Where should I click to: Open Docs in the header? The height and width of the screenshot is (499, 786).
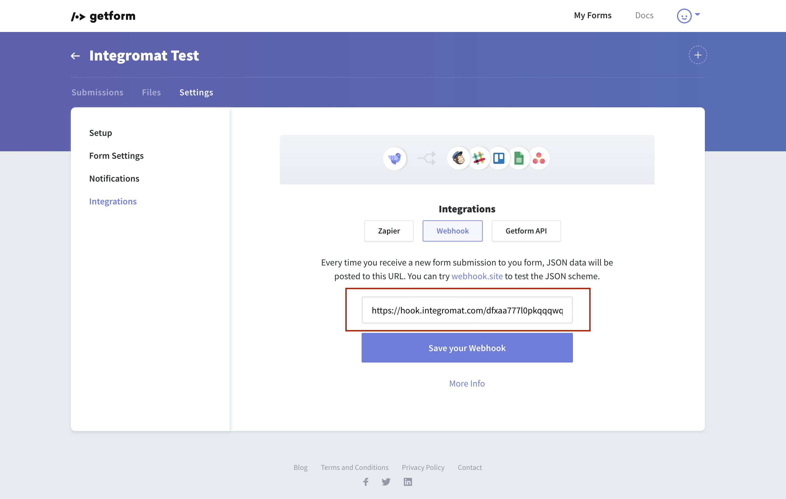coord(644,15)
